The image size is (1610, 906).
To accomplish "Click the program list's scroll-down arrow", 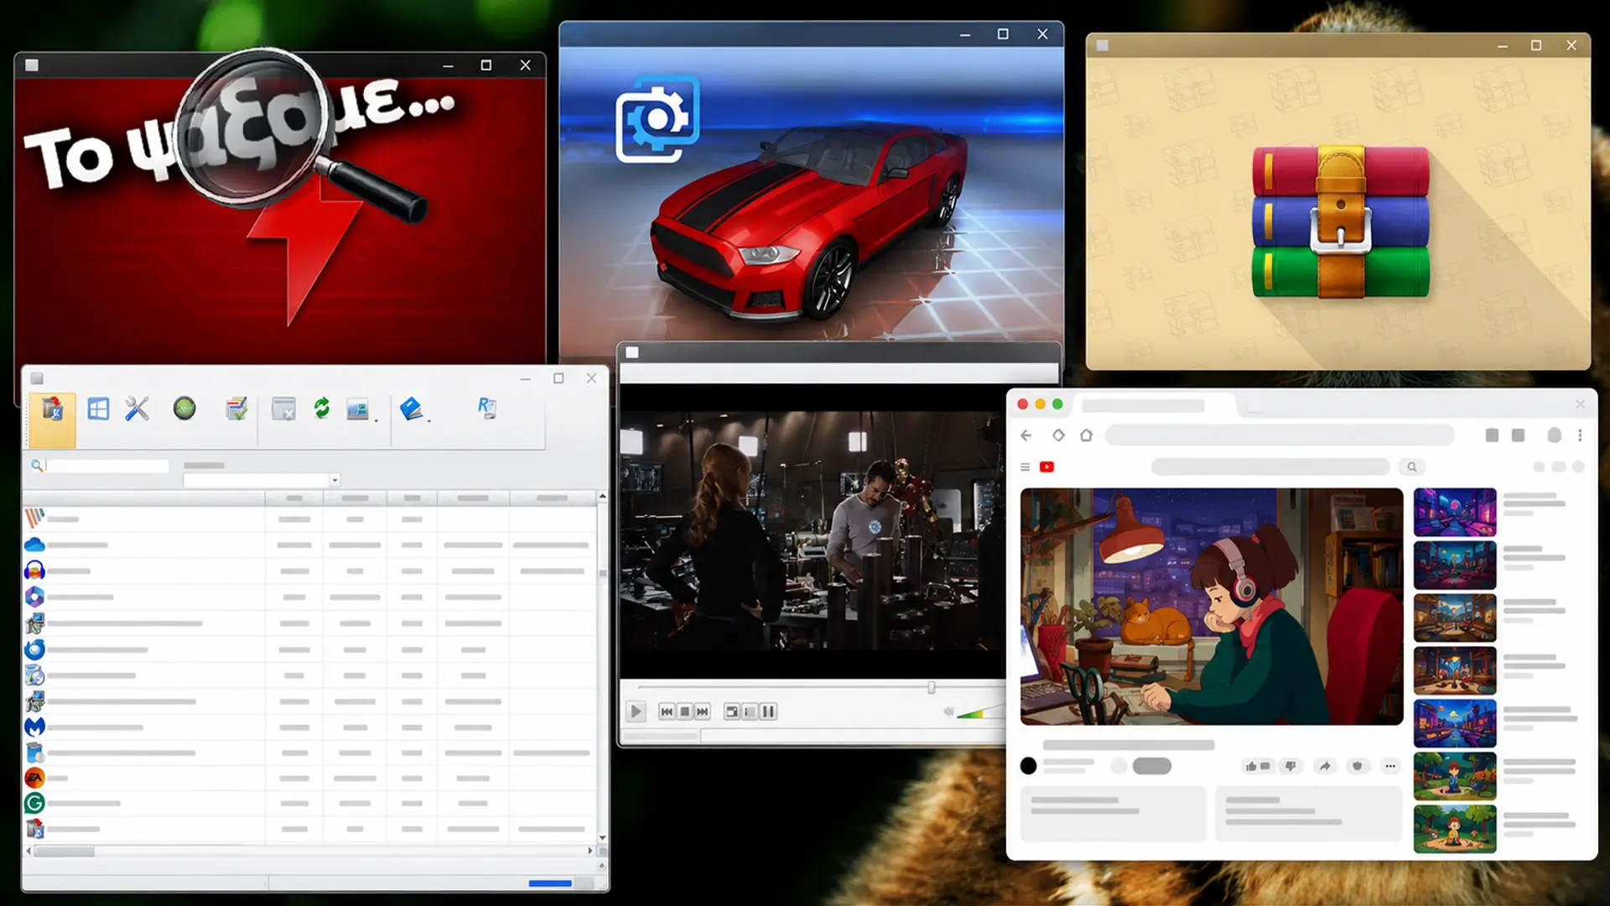I will (602, 838).
